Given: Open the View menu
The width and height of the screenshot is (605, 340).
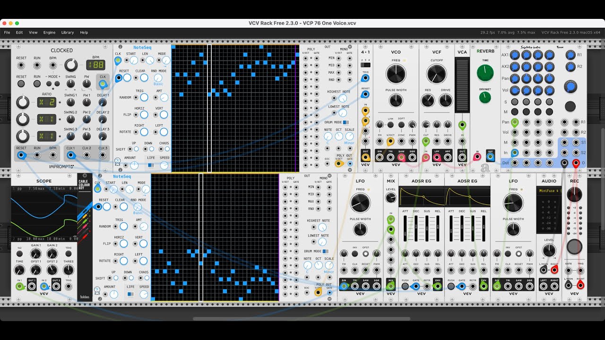Looking at the screenshot, I should (33, 33).
